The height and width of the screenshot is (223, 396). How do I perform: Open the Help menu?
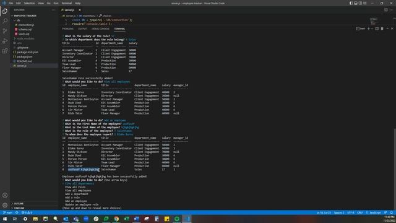click(78, 3)
